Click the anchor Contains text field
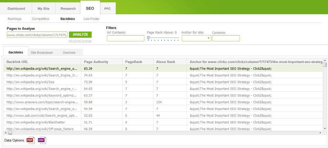 point(226,38)
